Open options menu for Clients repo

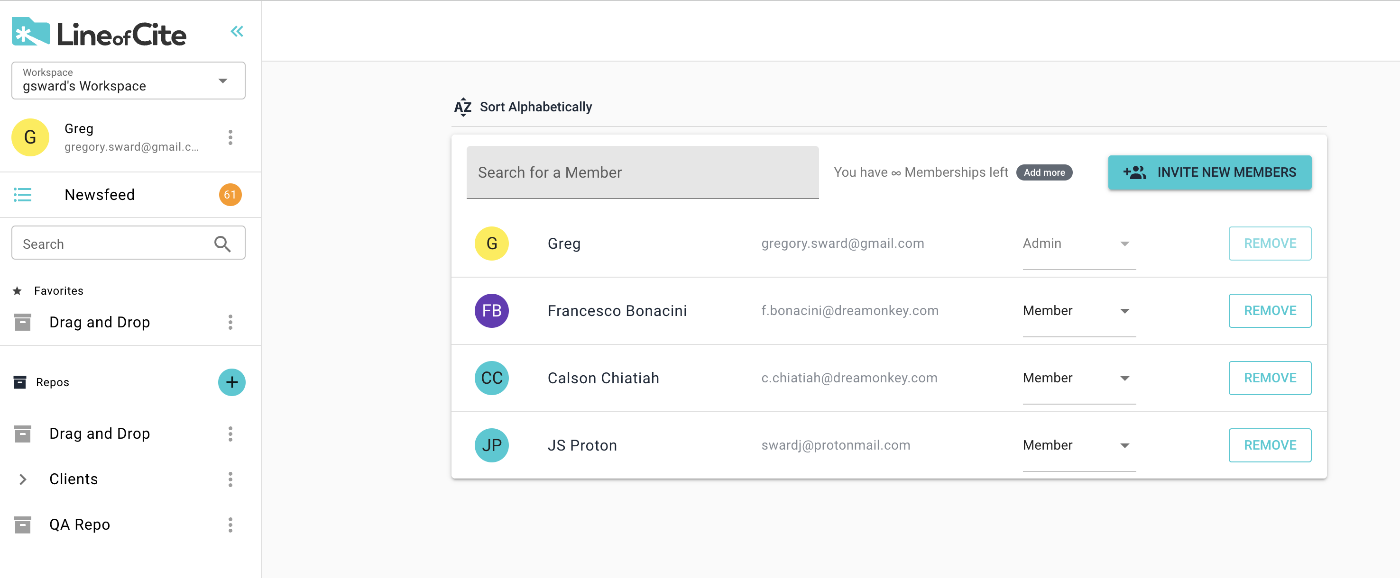(230, 479)
